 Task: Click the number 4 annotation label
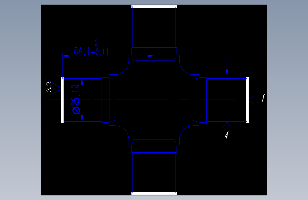227,135
